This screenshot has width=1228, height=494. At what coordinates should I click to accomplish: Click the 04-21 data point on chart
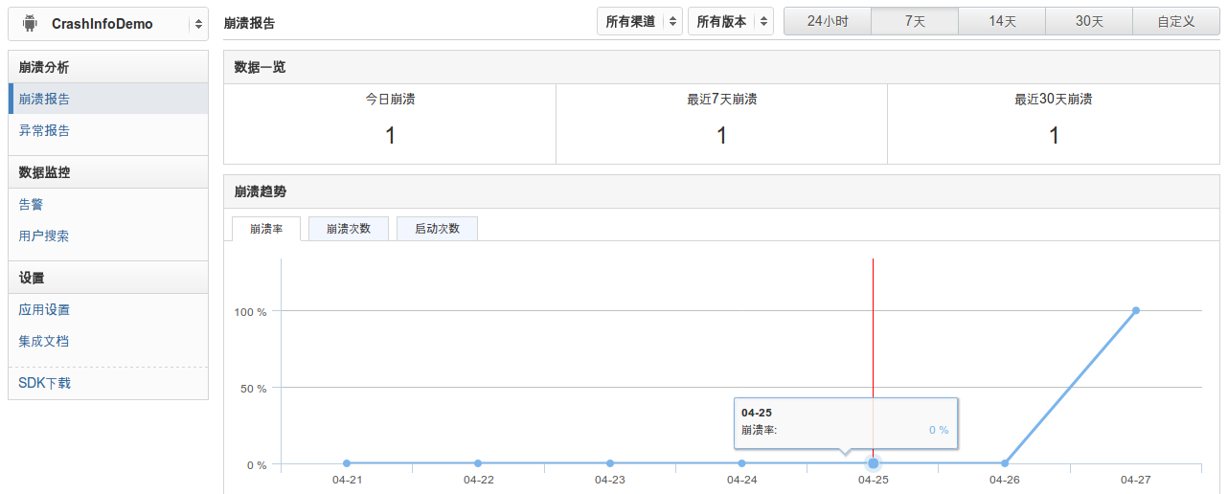(x=347, y=463)
